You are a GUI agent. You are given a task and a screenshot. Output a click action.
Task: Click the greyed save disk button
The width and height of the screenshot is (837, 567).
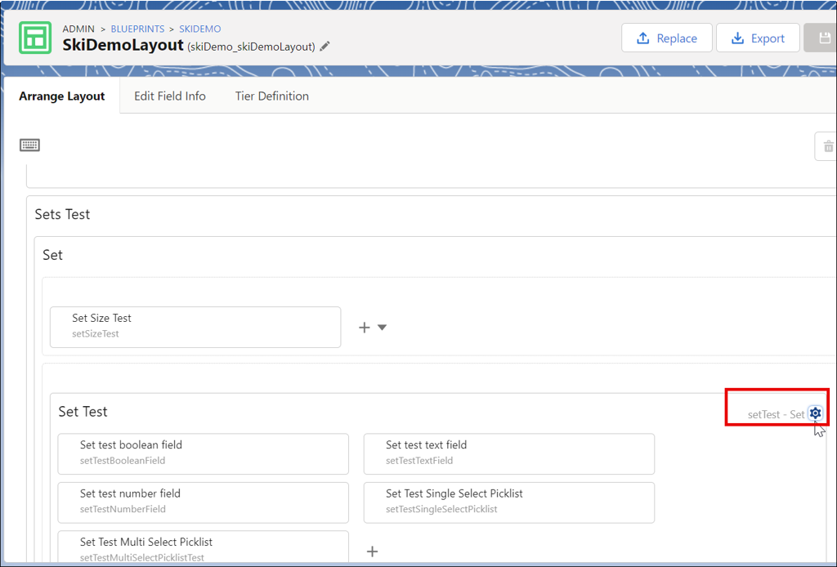pos(822,38)
